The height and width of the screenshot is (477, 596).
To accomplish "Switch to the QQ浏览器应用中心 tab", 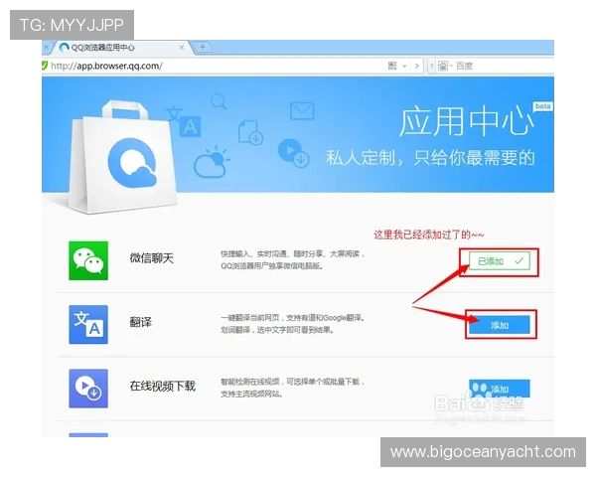I will click(x=120, y=48).
